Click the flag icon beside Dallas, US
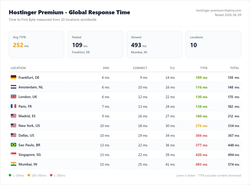Image resolution: width=250 pixels, height=185 pixels. (x=13, y=135)
